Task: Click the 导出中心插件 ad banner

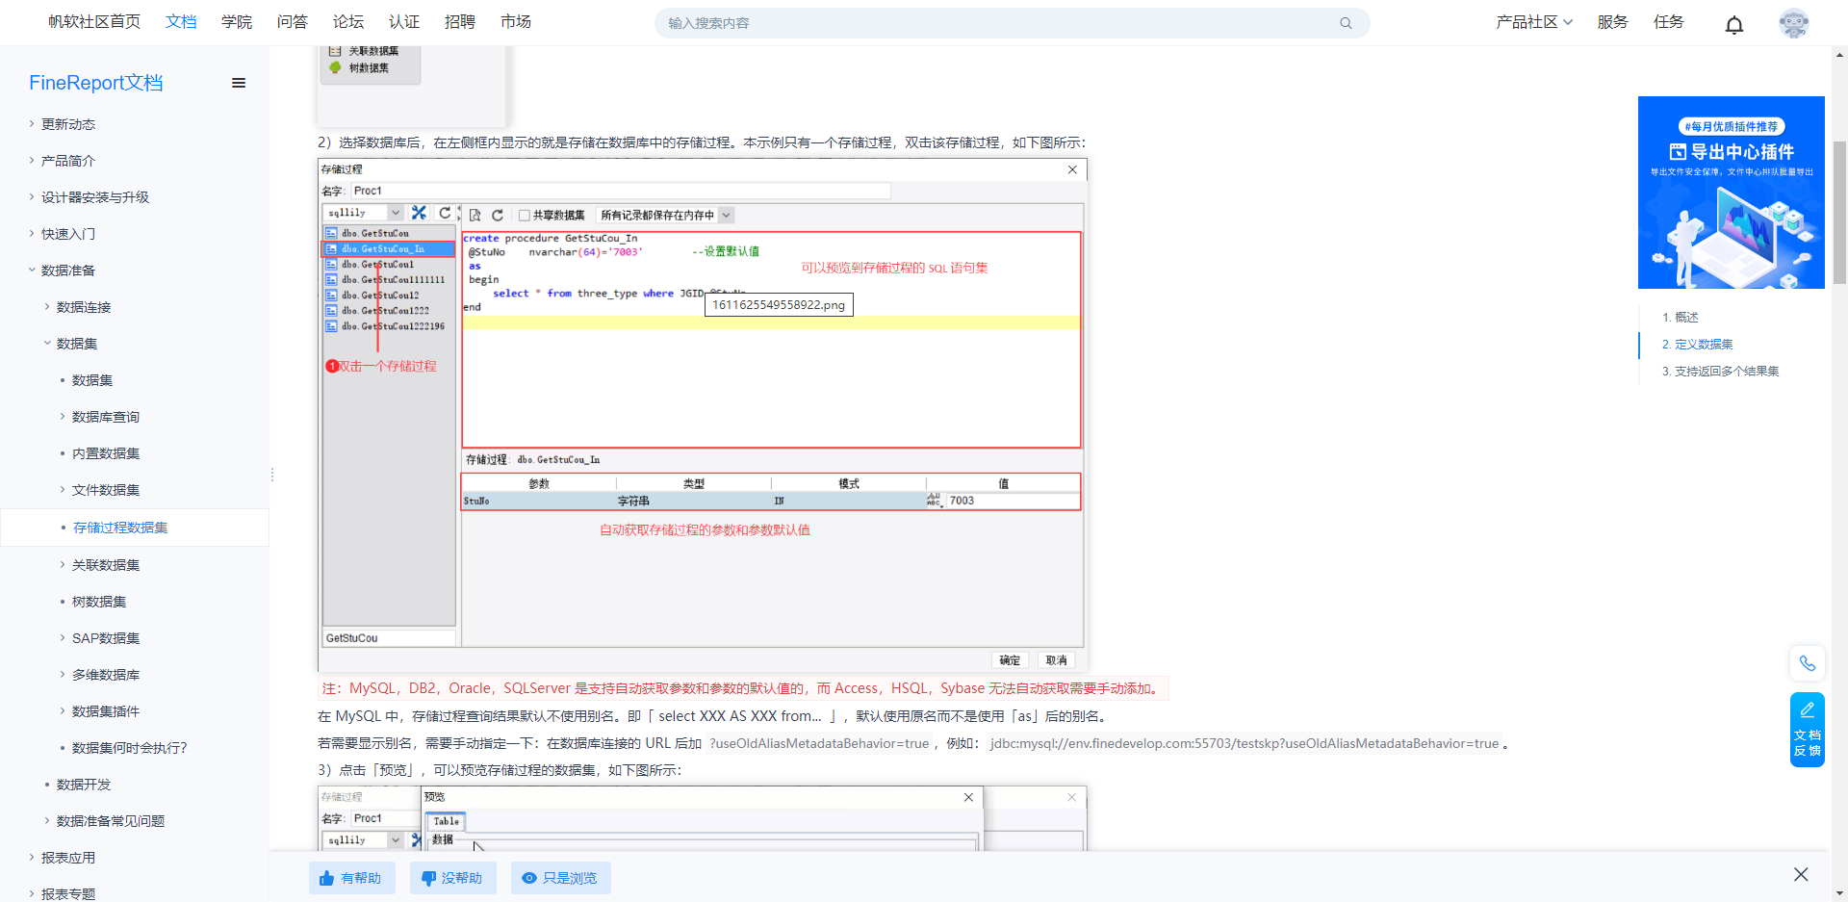Action: click(x=1732, y=193)
